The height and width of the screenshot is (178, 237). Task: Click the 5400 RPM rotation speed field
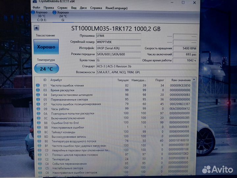[x=185, y=48]
